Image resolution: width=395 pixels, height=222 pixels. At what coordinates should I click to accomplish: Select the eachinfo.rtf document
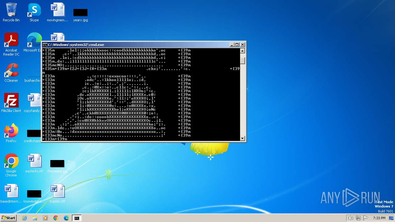click(34, 163)
